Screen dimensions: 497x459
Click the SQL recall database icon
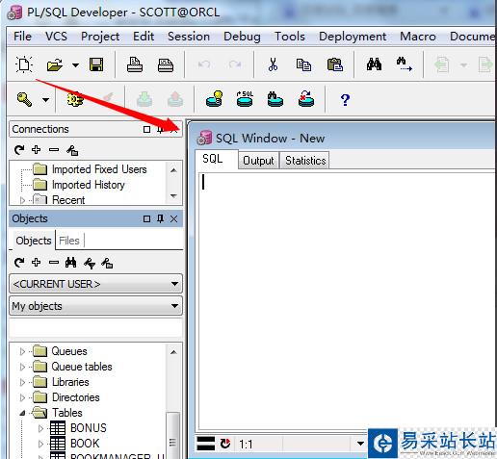[245, 99]
